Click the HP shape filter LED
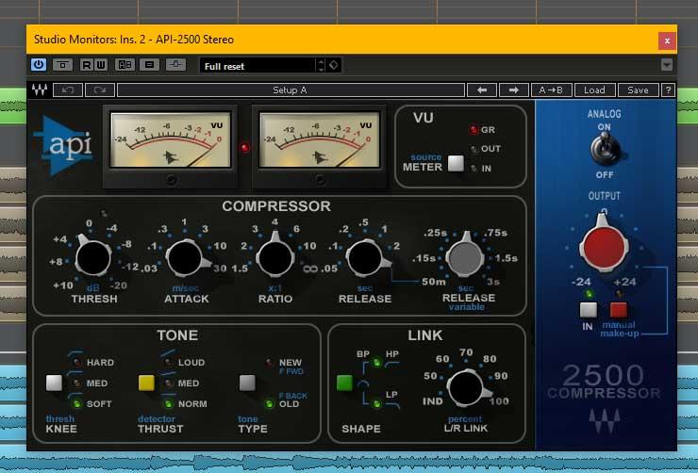Viewport: 698px width, 473px height. coord(376,363)
